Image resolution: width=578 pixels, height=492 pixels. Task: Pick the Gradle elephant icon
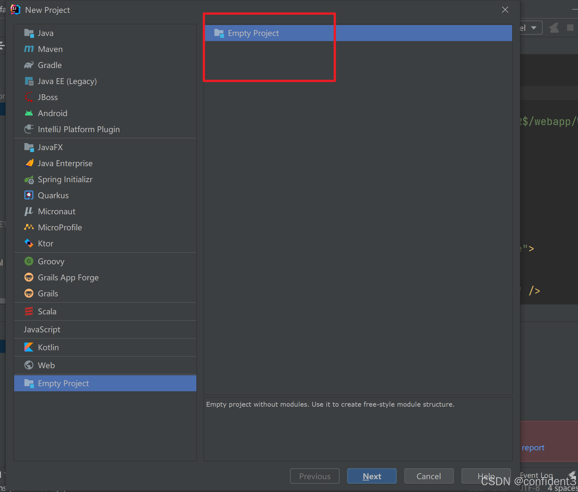coord(29,65)
